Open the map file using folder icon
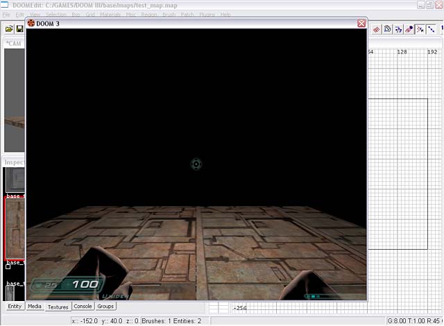This screenshot has height=326, width=444. [x=9, y=29]
